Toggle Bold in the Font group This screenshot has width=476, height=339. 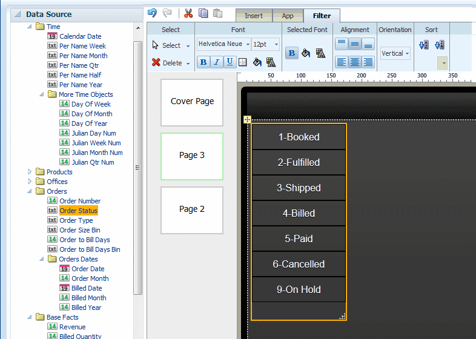(203, 62)
